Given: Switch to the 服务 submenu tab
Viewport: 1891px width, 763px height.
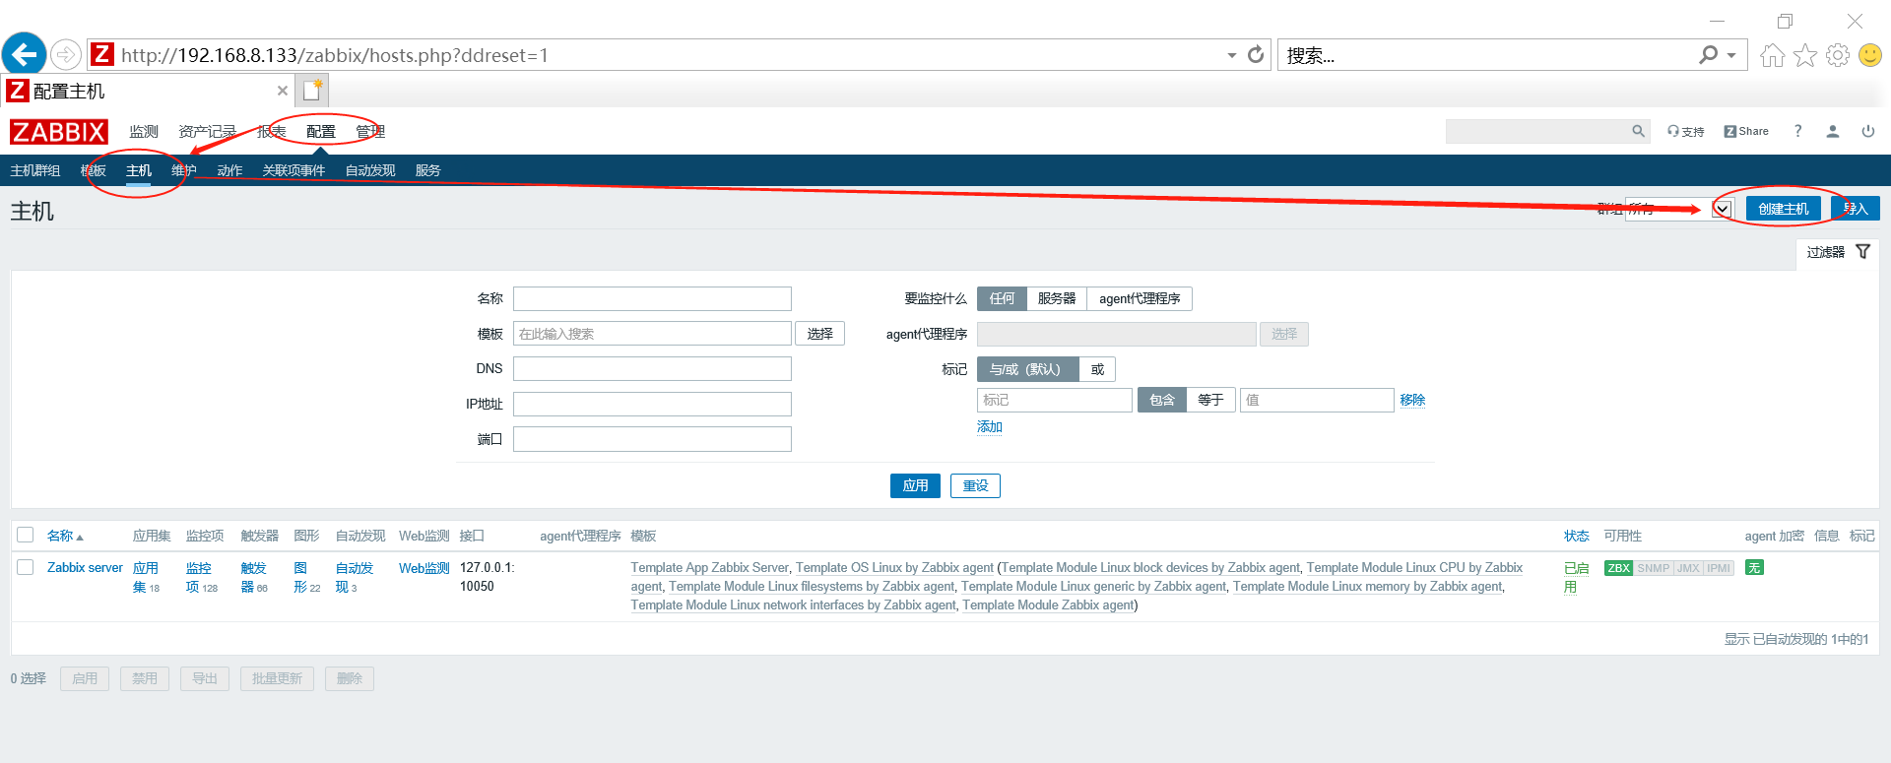Looking at the screenshot, I should pos(427,170).
